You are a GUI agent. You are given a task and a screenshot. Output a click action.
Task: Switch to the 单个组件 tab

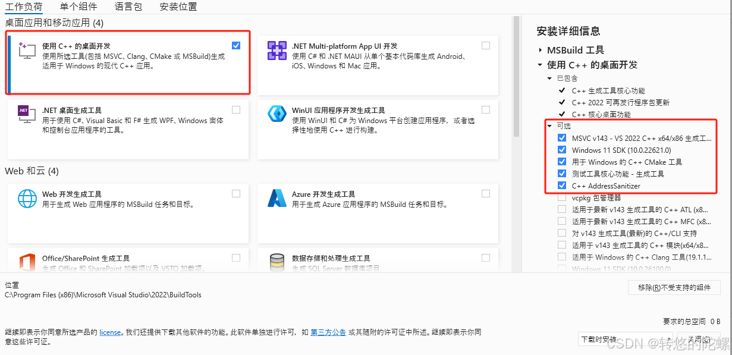point(78,7)
